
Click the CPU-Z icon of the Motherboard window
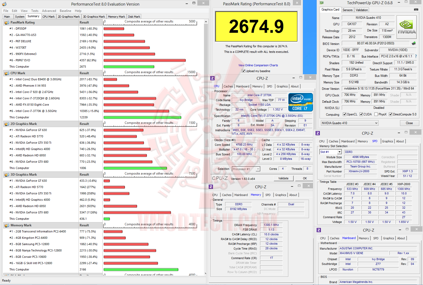pos(319,230)
